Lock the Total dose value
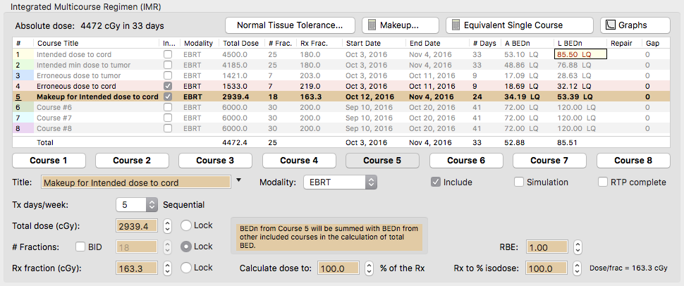Viewport: 684px width, 286px height. coord(186,225)
